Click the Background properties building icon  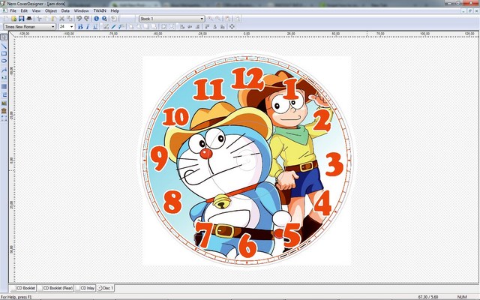(x=4, y=110)
